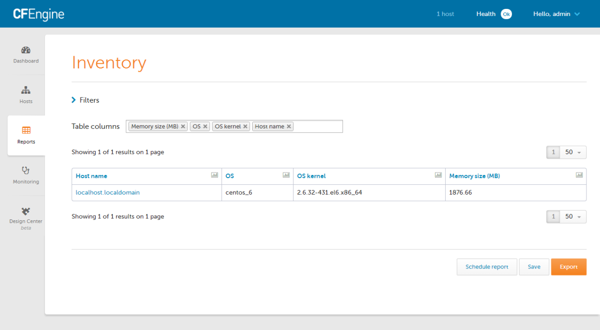Remove the Host name column chip
This screenshot has width=600, height=330.
pos(289,126)
